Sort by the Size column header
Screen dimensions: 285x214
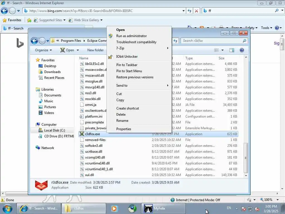point(221,58)
